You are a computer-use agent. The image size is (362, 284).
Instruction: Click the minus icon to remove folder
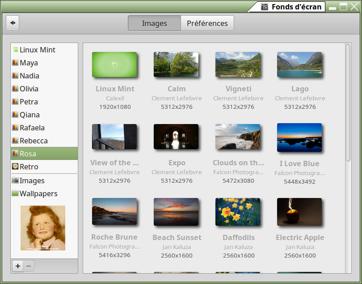tap(29, 266)
